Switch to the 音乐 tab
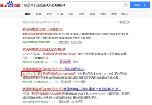Image resolution: width=152 pixels, height=105 pixels. tap(71, 14)
